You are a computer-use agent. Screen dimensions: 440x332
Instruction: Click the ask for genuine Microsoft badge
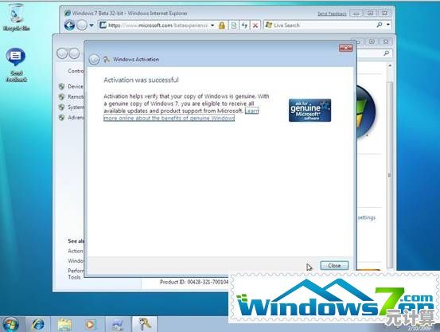coord(310,110)
